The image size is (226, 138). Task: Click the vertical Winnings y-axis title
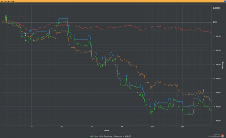223,65
